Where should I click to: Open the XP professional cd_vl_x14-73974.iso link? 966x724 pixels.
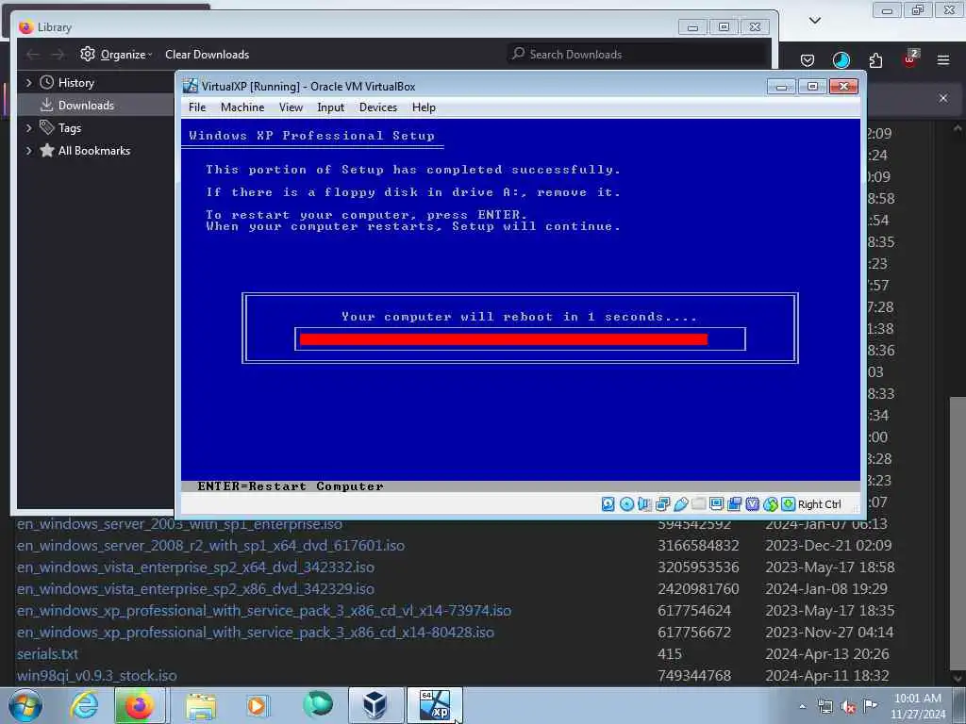coord(264,611)
